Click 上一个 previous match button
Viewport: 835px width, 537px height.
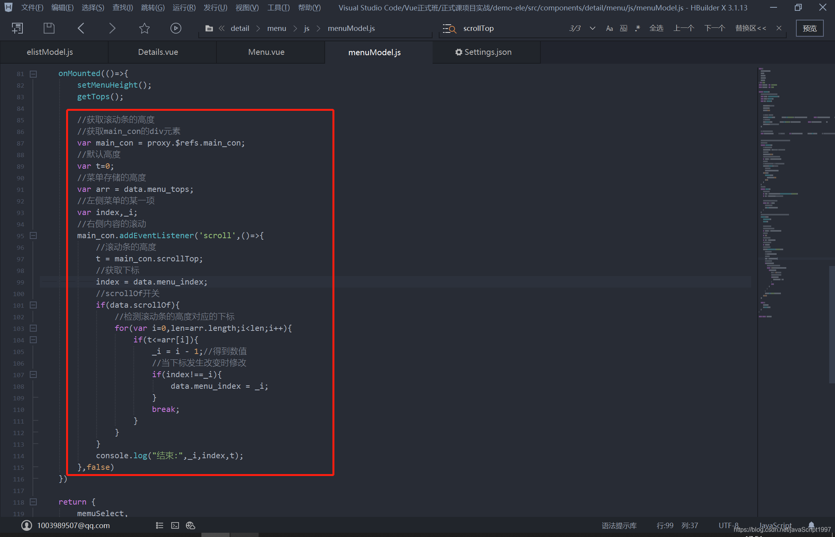[683, 28]
